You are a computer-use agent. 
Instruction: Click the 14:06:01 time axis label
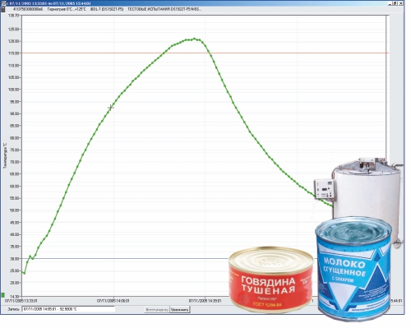coord(113,301)
